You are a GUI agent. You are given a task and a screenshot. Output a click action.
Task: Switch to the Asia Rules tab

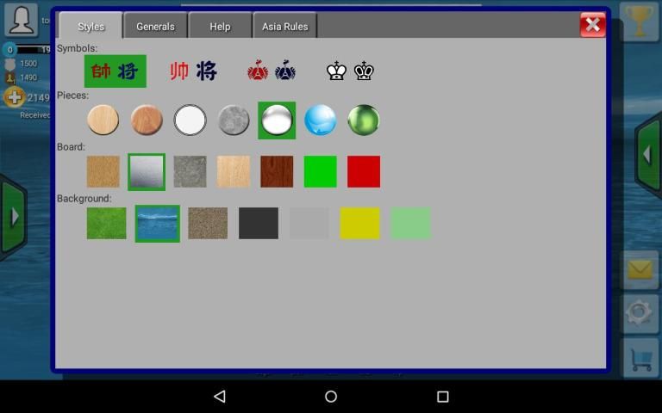pos(284,27)
